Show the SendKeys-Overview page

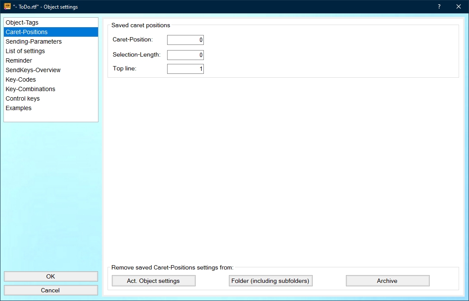pyautogui.click(x=33, y=70)
